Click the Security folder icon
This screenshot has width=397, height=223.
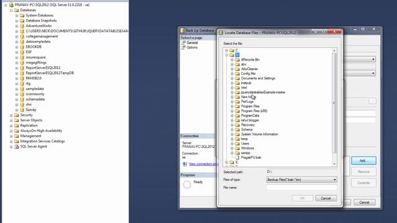pos(17,115)
